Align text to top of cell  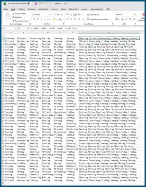(68, 14)
